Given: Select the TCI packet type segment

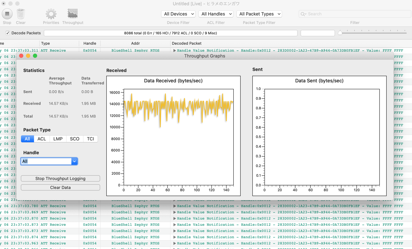Looking at the screenshot, I should pyautogui.click(x=90, y=139).
